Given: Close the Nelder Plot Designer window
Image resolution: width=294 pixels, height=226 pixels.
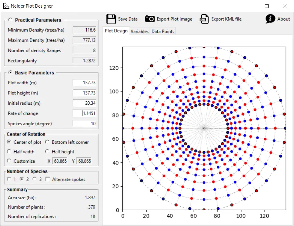Looking at the screenshot, I should [x=284, y=6].
